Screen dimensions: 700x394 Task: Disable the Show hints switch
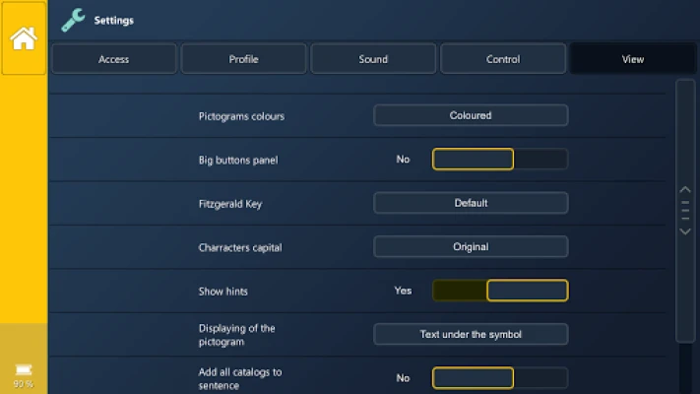[500, 291]
